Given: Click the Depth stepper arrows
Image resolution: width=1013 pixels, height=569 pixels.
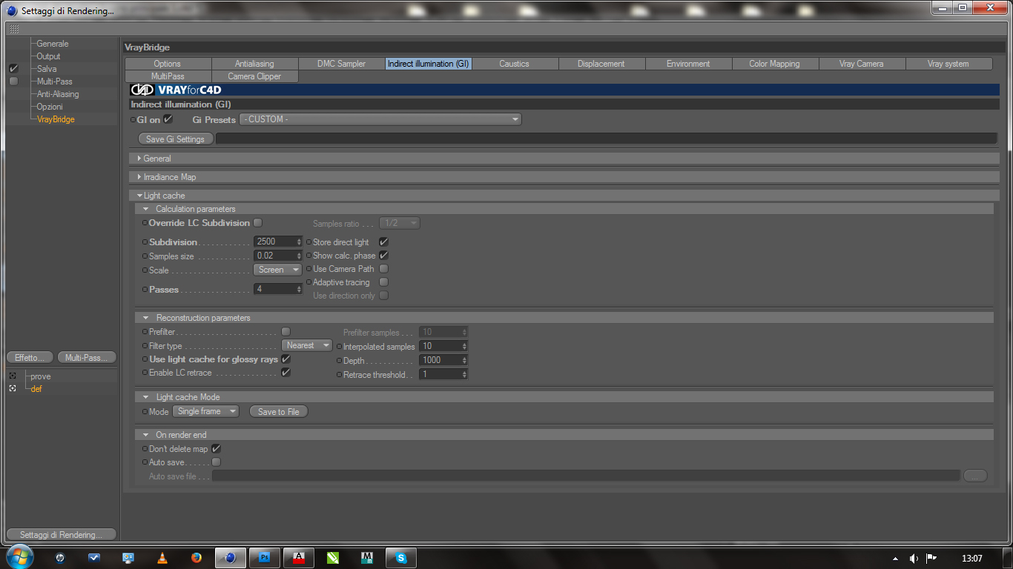Looking at the screenshot, I should click(x=464, y=360).
